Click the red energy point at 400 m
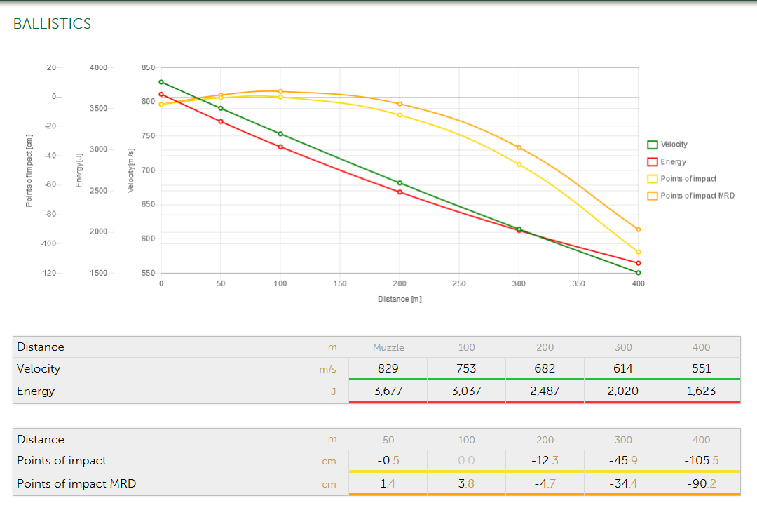 coord(638,263)
